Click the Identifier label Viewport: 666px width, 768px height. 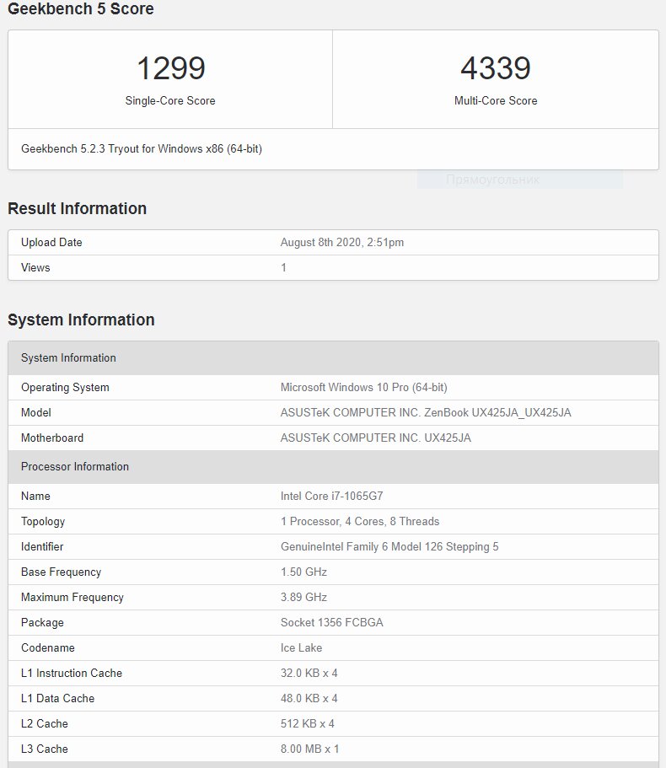click(42, 546)
